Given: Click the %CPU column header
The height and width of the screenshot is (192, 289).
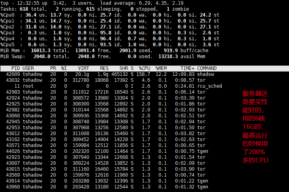Looking at the screenshot, I should (x=144, y=68).
